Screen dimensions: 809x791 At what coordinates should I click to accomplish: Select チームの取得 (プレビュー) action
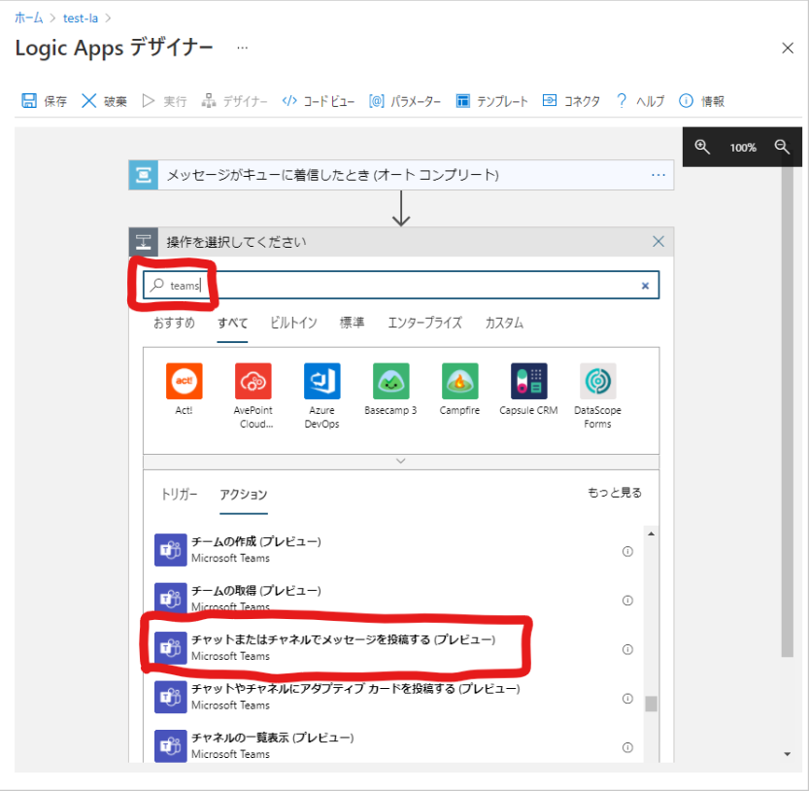click(393, 599)
